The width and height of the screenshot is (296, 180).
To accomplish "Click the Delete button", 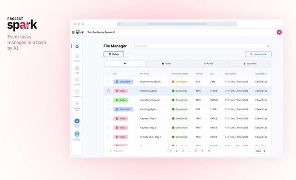I will click(114, 54).
